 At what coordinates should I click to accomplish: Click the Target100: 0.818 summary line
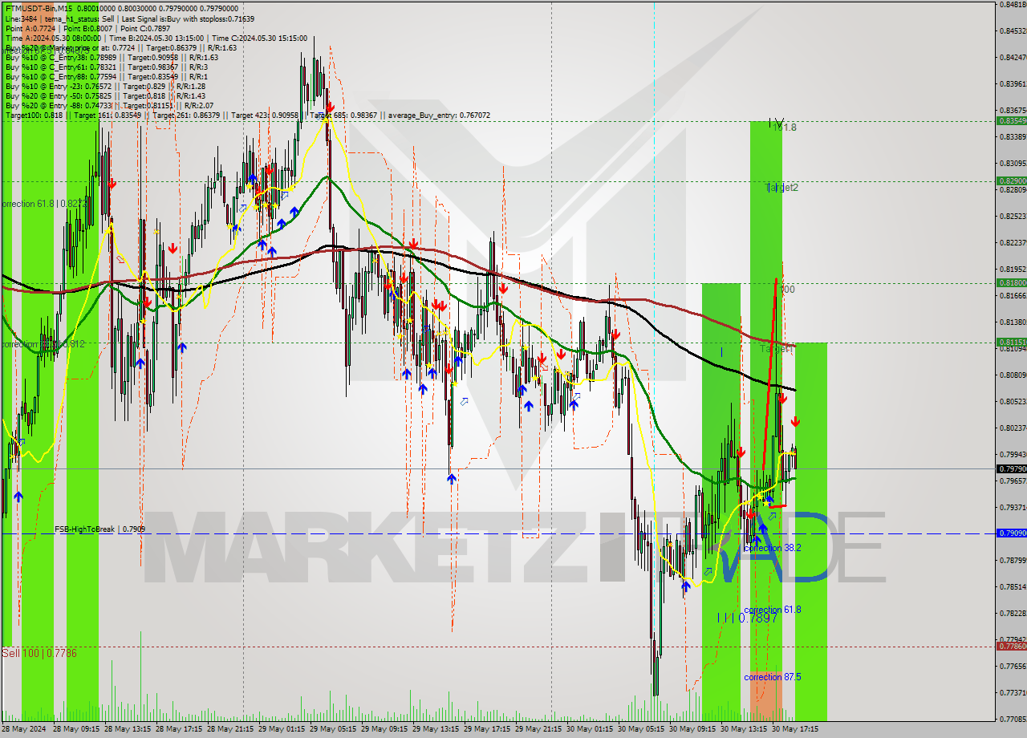tap(247, 116)
